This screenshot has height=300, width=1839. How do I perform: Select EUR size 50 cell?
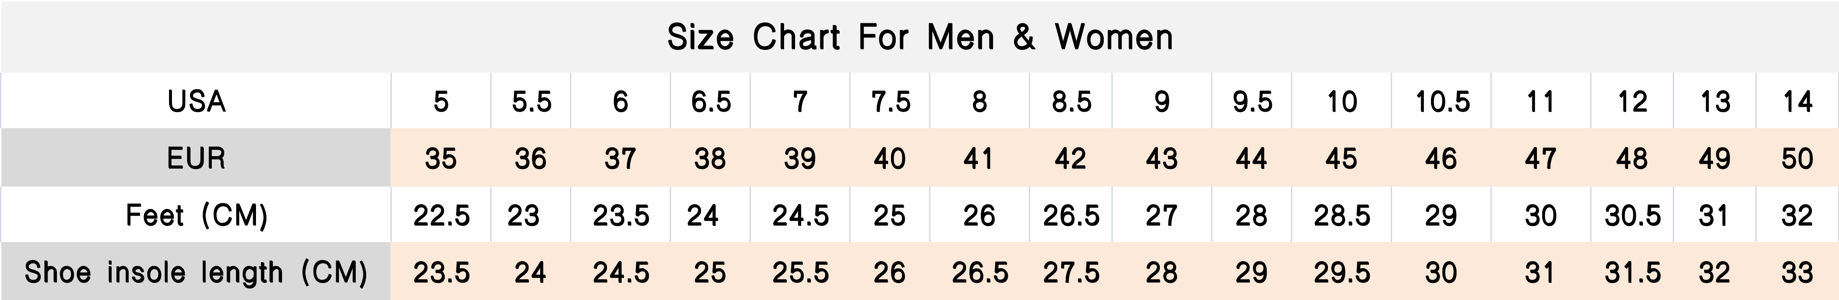1797,158
